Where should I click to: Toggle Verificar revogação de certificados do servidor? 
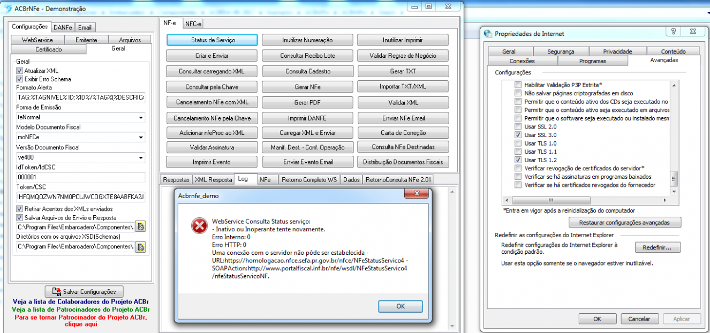pos(518,168)
